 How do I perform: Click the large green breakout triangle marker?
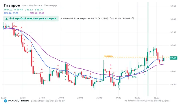pos(148,67)
